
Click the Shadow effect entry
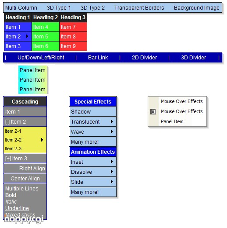[92, 112]
